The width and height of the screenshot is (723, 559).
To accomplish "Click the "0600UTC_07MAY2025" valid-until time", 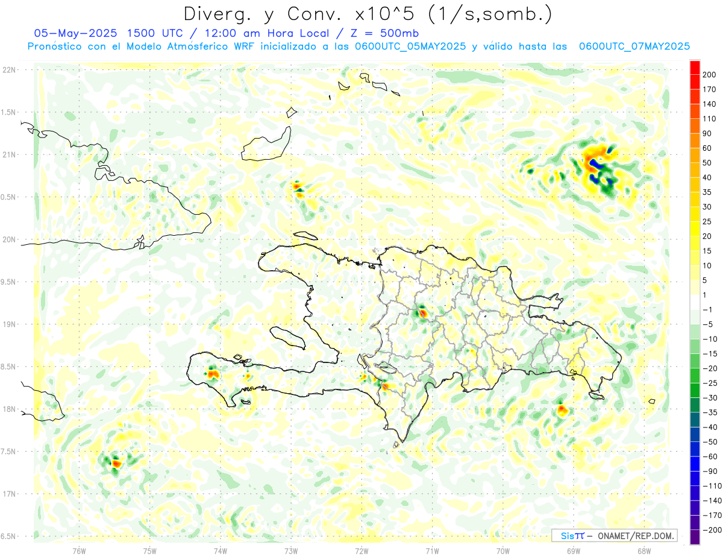I will pyautogui.click(x=634, y=46).
